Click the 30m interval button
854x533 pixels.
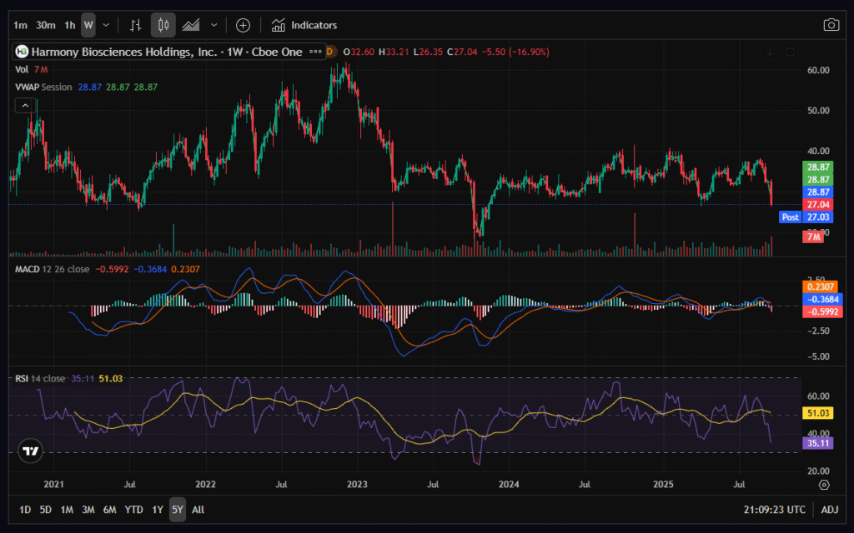click(x=46, y=25)
